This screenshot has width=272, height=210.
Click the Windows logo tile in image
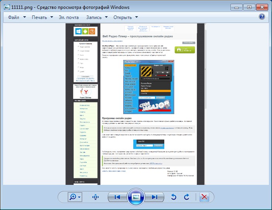(x=78, y=31)
